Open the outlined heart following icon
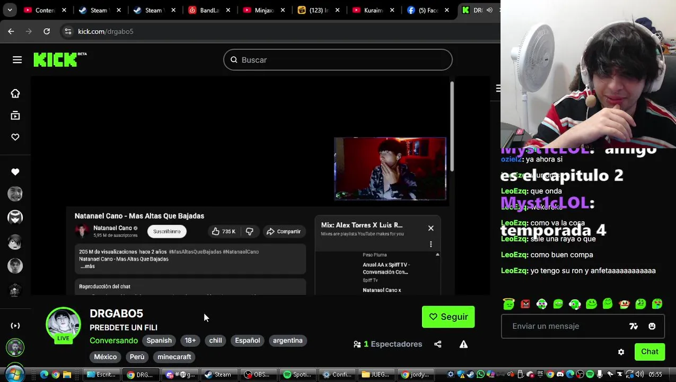 click(x=15, y=137)
